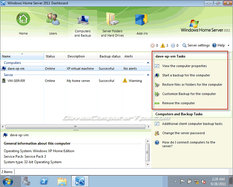Sort list by Status column header
The height and width of the screenshot is (187, 233).
pyautogui.click(x=55, y=56)
